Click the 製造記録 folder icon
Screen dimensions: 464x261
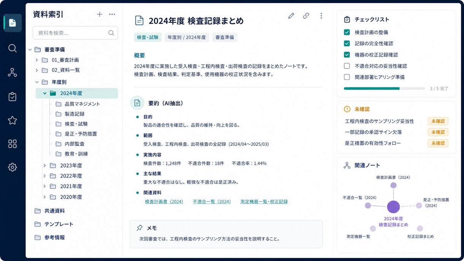[58, 114]
